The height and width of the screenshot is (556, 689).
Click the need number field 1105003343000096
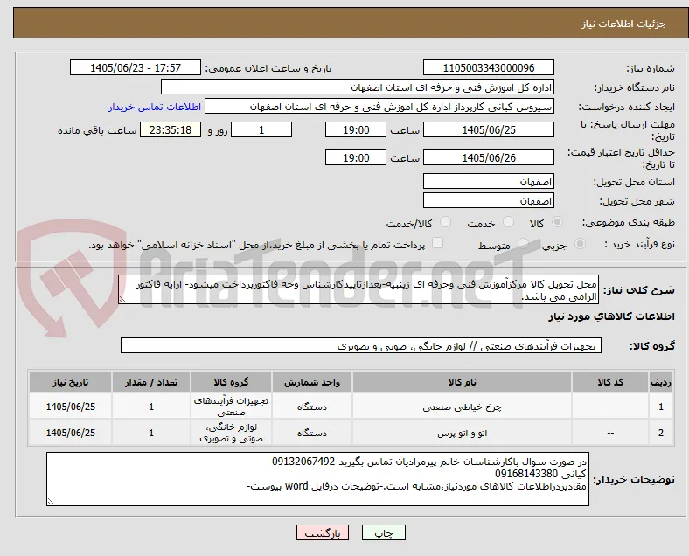[x=489, y=68]
